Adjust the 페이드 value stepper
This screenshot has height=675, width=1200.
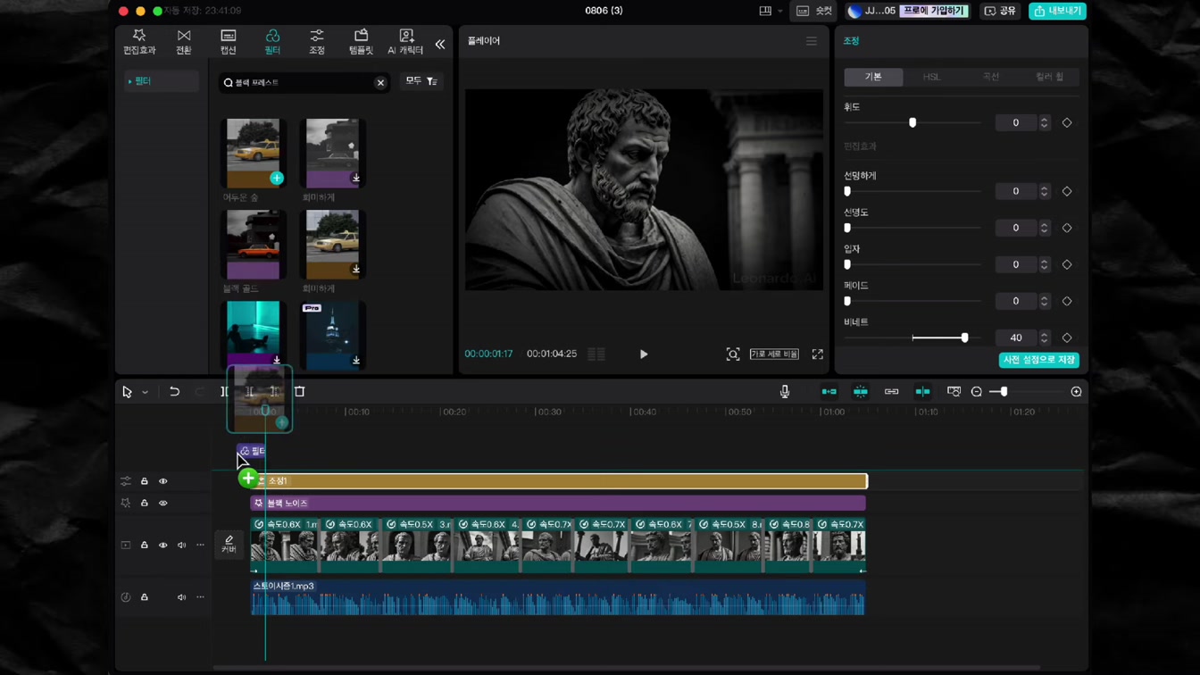click(x=1044, y=302)
